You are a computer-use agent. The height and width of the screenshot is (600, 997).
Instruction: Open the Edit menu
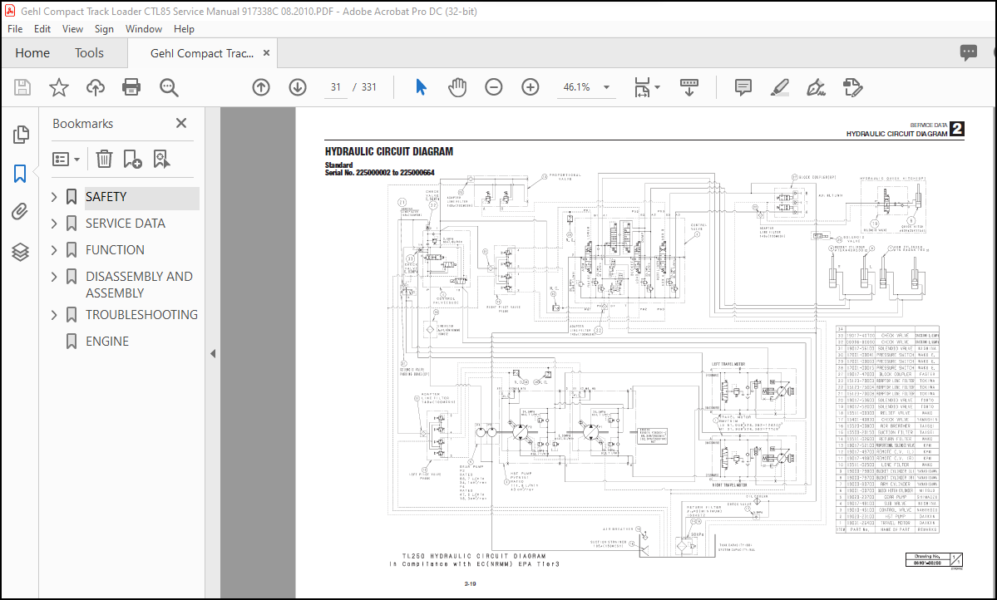tap(42, 29)
